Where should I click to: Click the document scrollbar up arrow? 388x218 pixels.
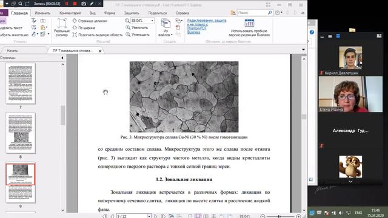(304, 59)
